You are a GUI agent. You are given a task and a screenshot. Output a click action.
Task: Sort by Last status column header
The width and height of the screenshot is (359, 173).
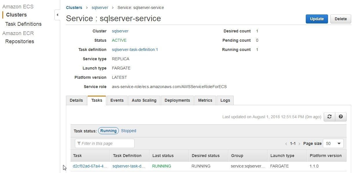(x=169, y=156)
